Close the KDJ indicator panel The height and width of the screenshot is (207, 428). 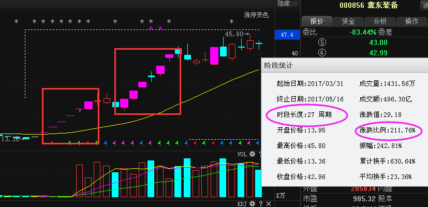(269, 203)
